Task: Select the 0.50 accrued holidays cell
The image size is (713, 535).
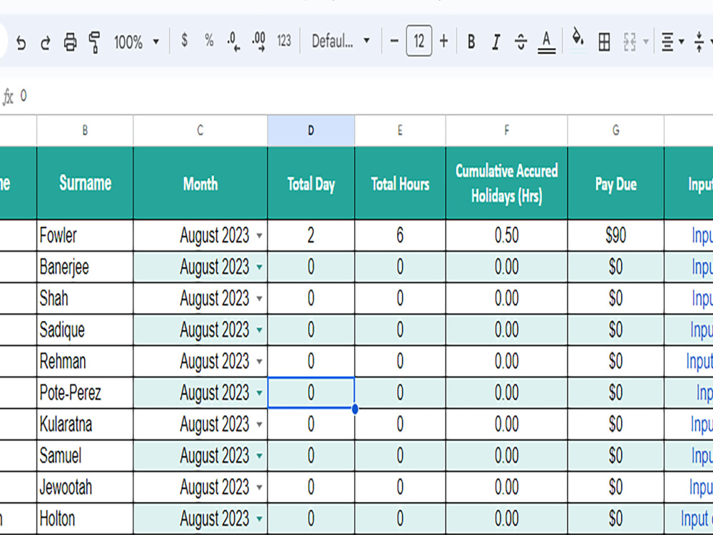Action: coord(506,235)
